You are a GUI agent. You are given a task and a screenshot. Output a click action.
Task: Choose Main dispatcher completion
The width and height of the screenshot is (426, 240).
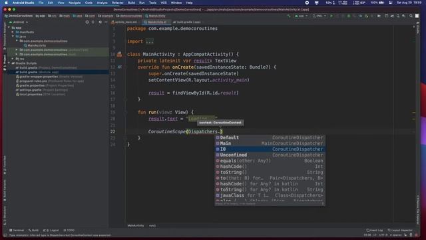tap(270, 143)
